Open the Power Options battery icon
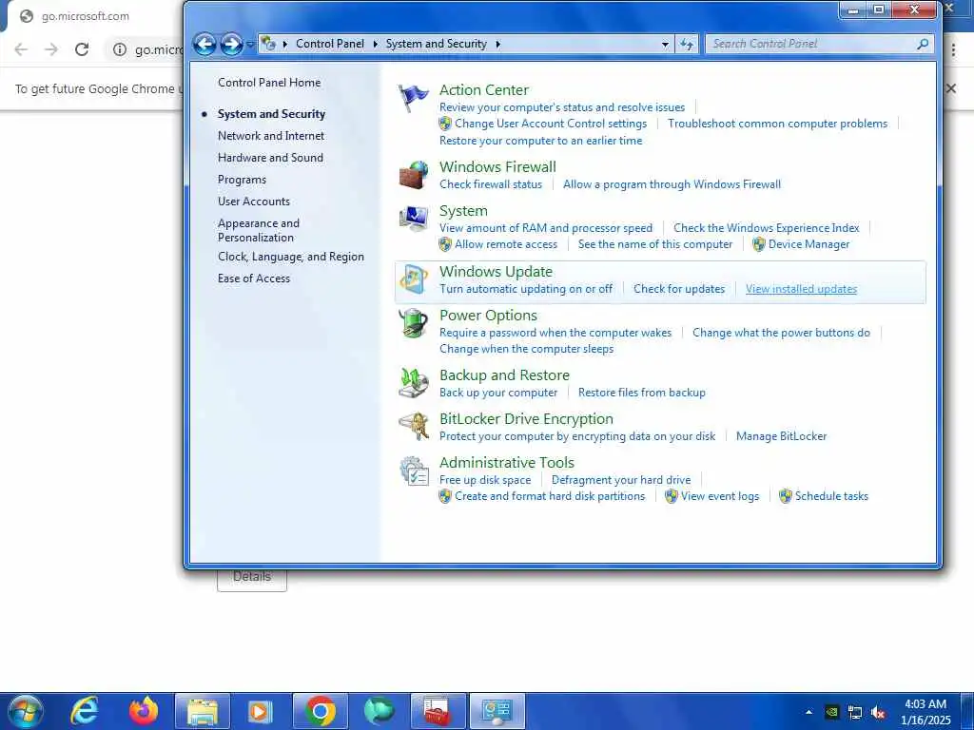This screenshot has height=730, width=974. point(413,323)
